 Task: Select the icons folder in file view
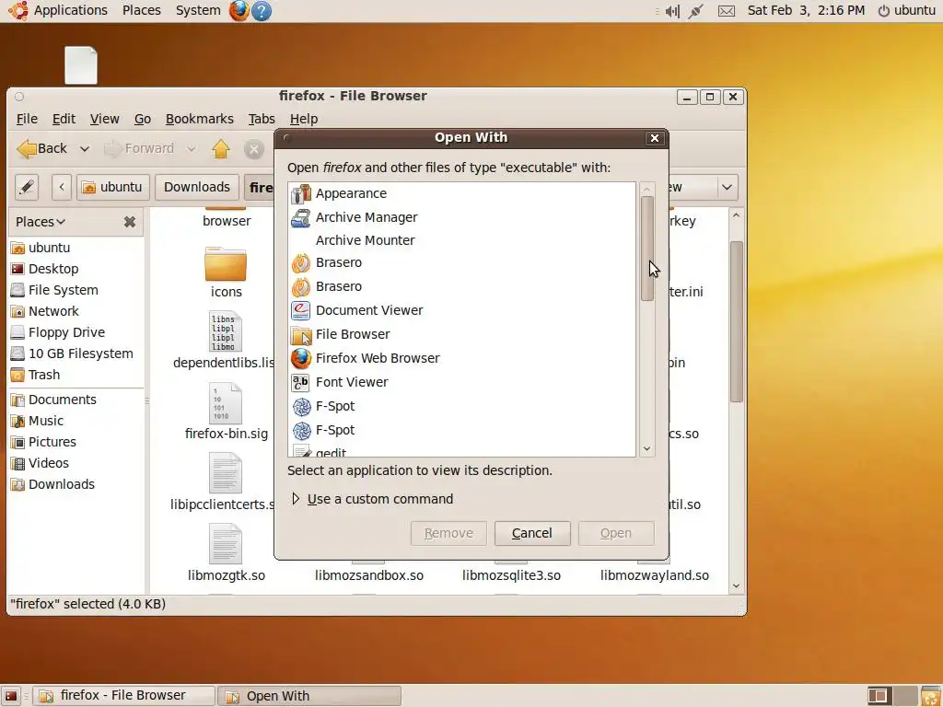[x=226, y=264]
